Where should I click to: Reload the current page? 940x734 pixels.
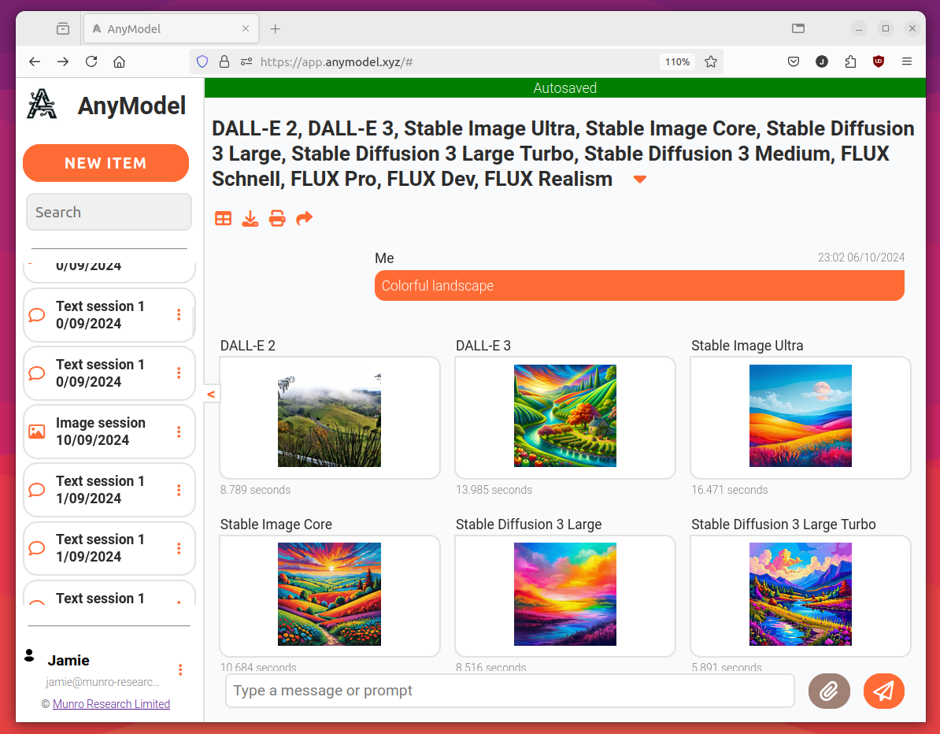coord(91,61)
